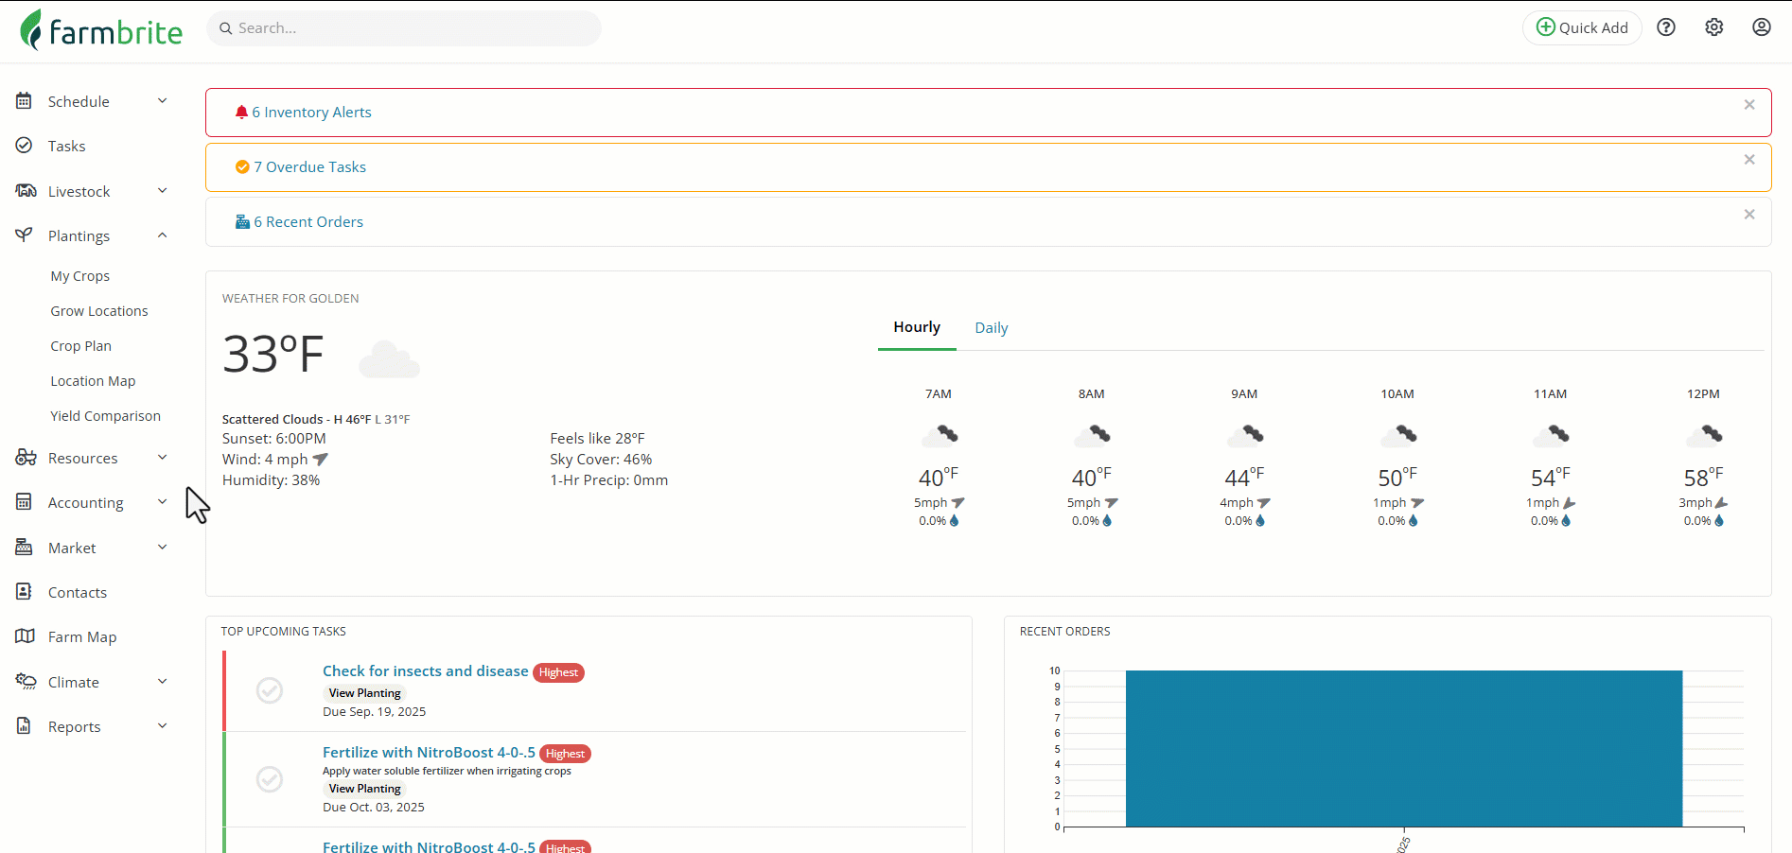Open Grow Locations in sidebar
1792x853 pixels.
pyautogui.click(x=99, y=311)
